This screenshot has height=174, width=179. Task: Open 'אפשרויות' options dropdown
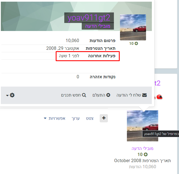click(x=55, y=118)
